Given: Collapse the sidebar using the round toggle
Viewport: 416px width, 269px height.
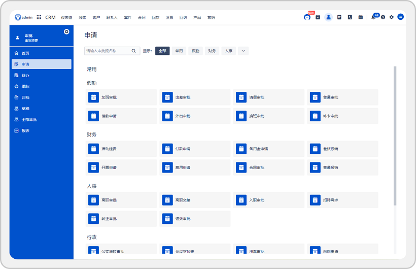Looking at the screenshot, I should tap(66, 31).
